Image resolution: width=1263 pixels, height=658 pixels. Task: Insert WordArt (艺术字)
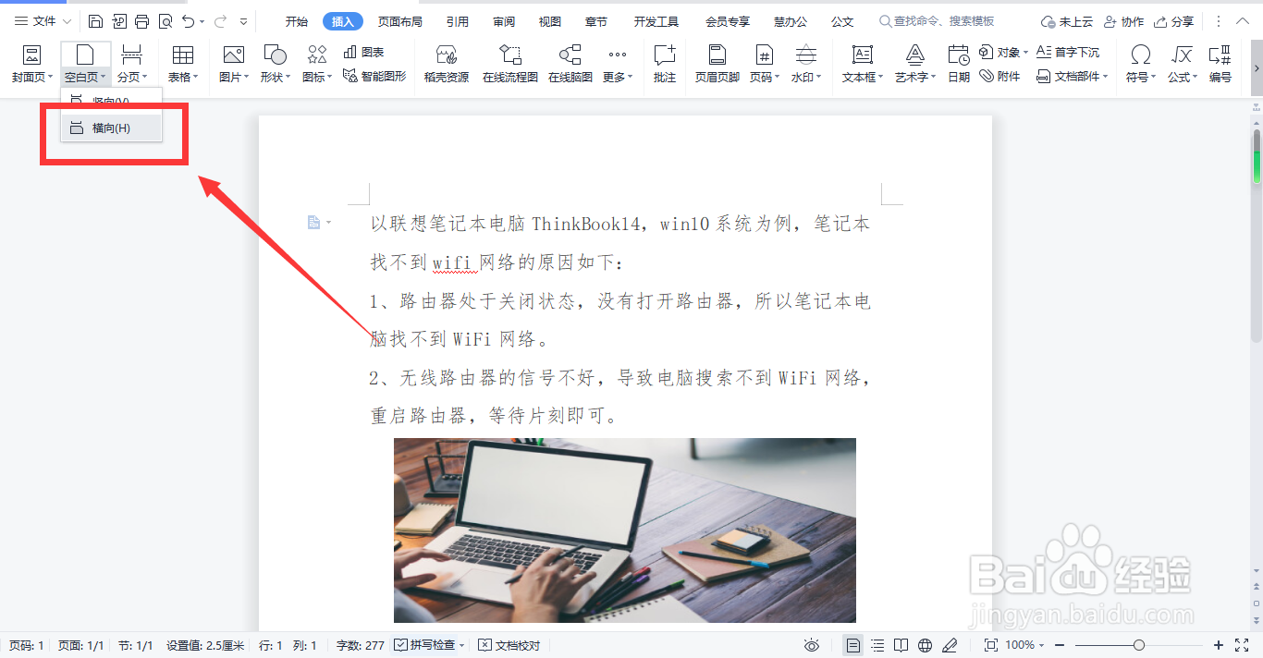point(915,64)
